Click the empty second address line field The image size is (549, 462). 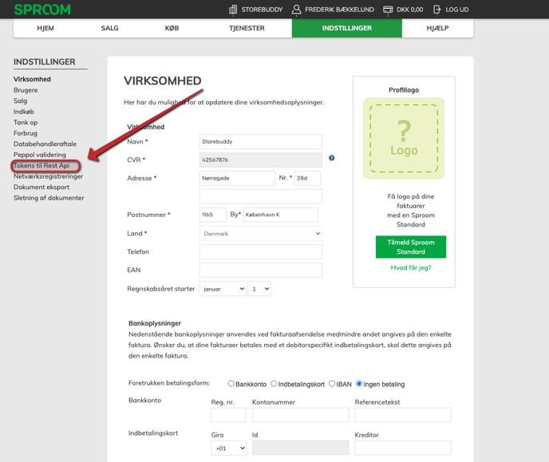(261, 197)
